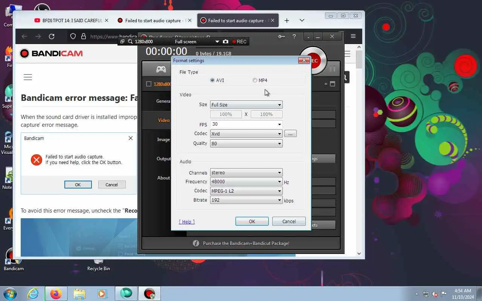Image resolution: width=482 pixels, height=301 pixels.
Task: Open the audio Codec MPEG-1 L2 dropdown
Action: tap(246, 191)
